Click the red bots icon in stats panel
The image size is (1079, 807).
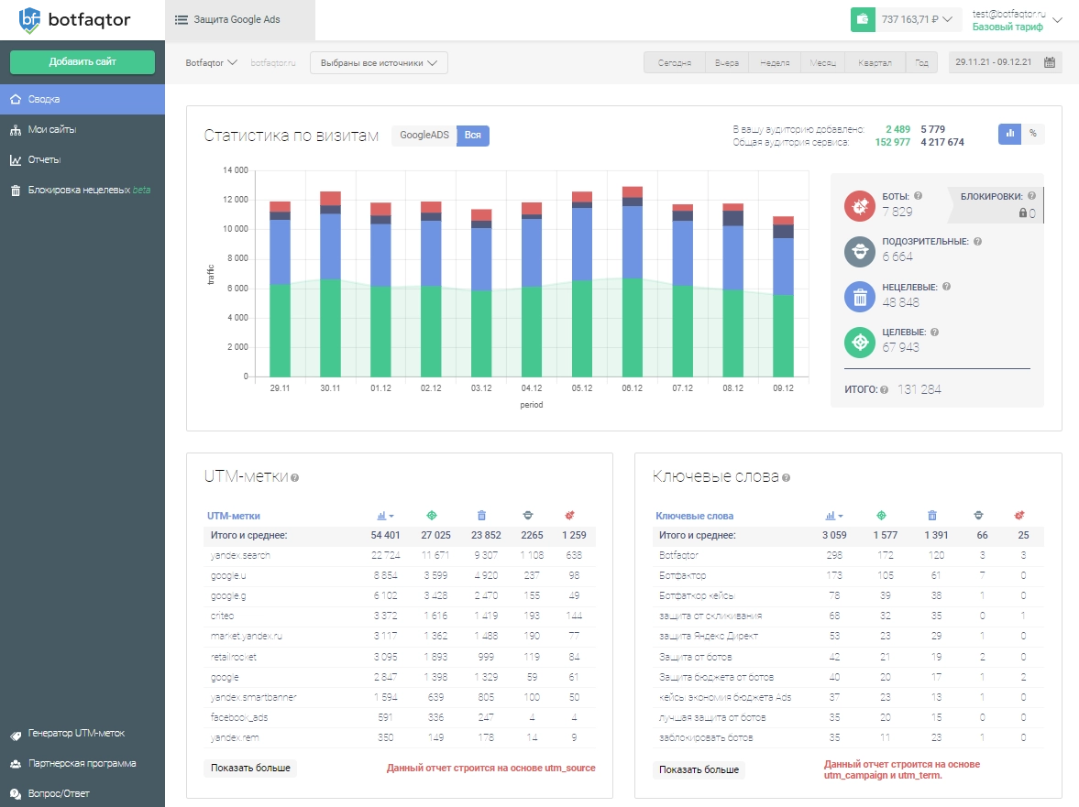[x=859, y=206]
